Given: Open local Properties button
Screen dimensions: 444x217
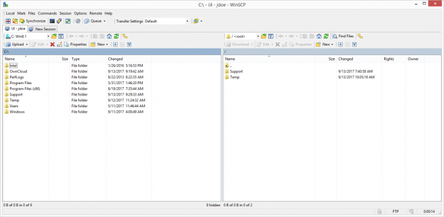Looking at the screenshot, I should 75,44.
